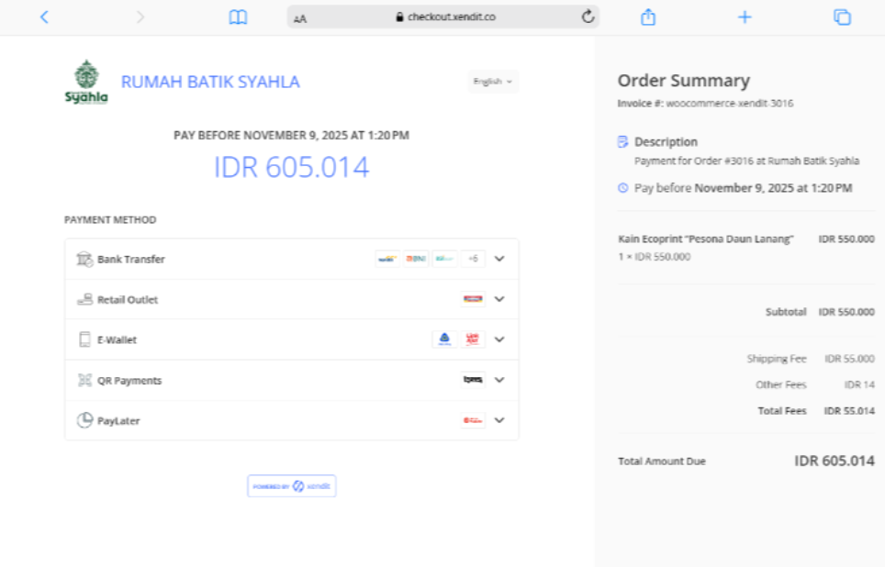This screenshot has width=885, height=567.
Task: Click the Rumah Batik Syahla logo
Action: pyautogui.click(x=86, y=82)
